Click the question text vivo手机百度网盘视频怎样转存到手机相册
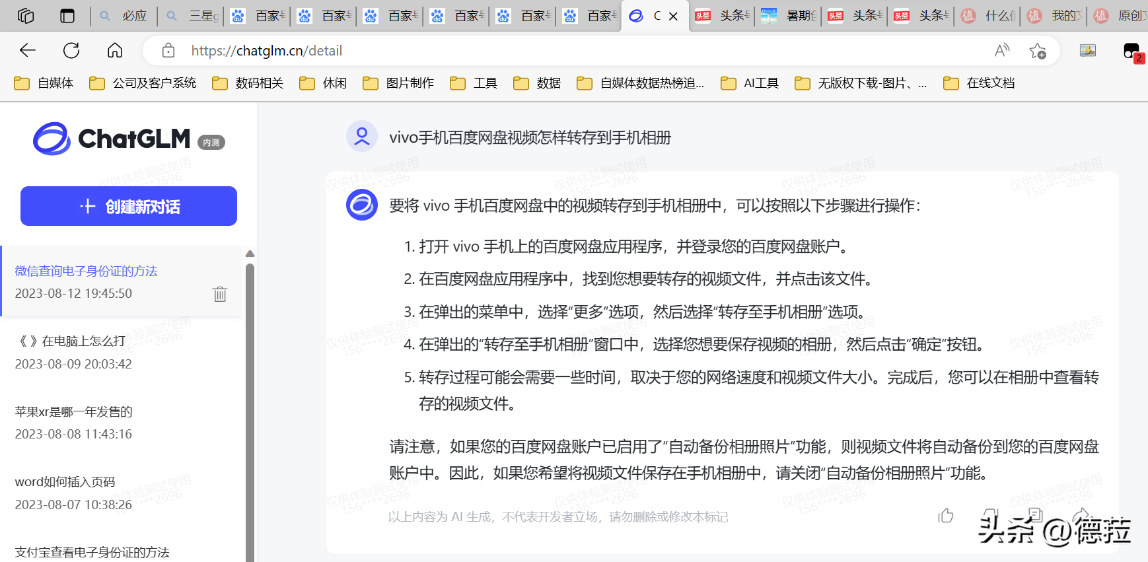This screenshot has height=562, width=1148. 530,137
